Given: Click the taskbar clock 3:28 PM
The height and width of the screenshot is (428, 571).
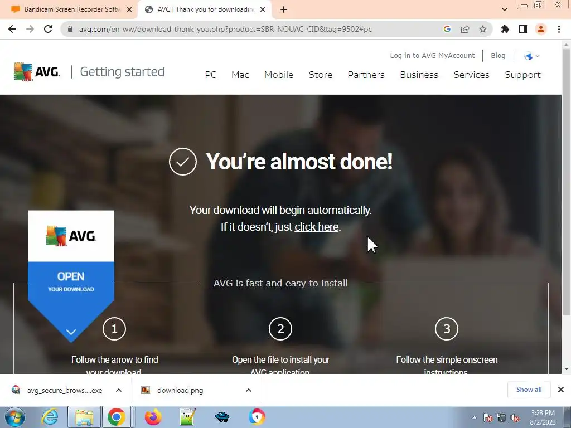Looking at the screenshot, I should [543, 417].
